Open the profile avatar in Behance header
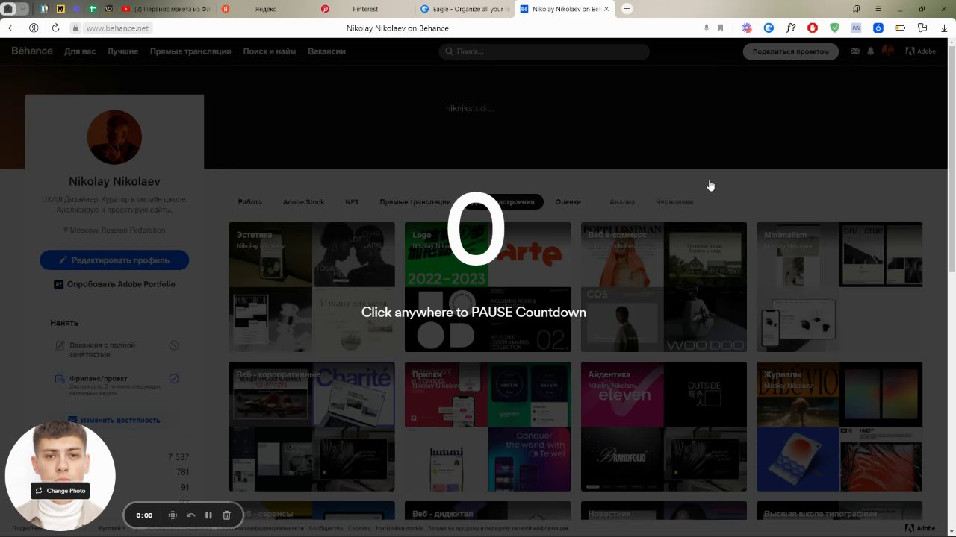Screen dimensions: 956x537 888,51
